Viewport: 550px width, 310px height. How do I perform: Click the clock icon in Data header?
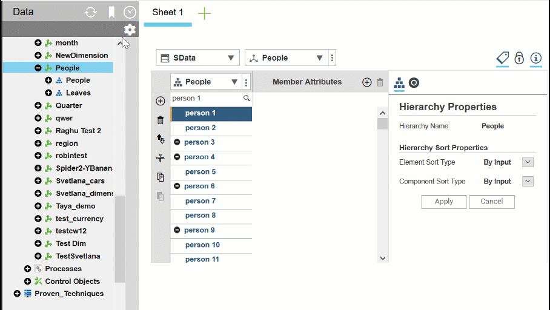point(130,12)
